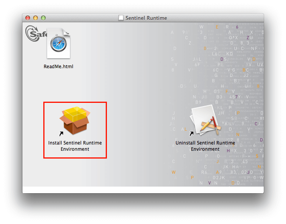Minimize the window with the yellow button

(36, 18)
